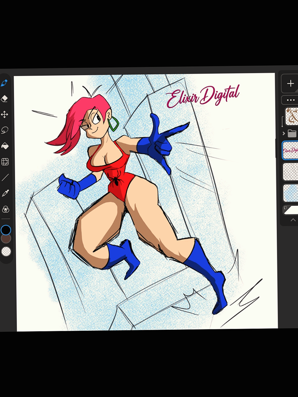This screenshot has height=397, width=298.
Task: Select the light blue background texture layer
Action: (x=291, y=193)
